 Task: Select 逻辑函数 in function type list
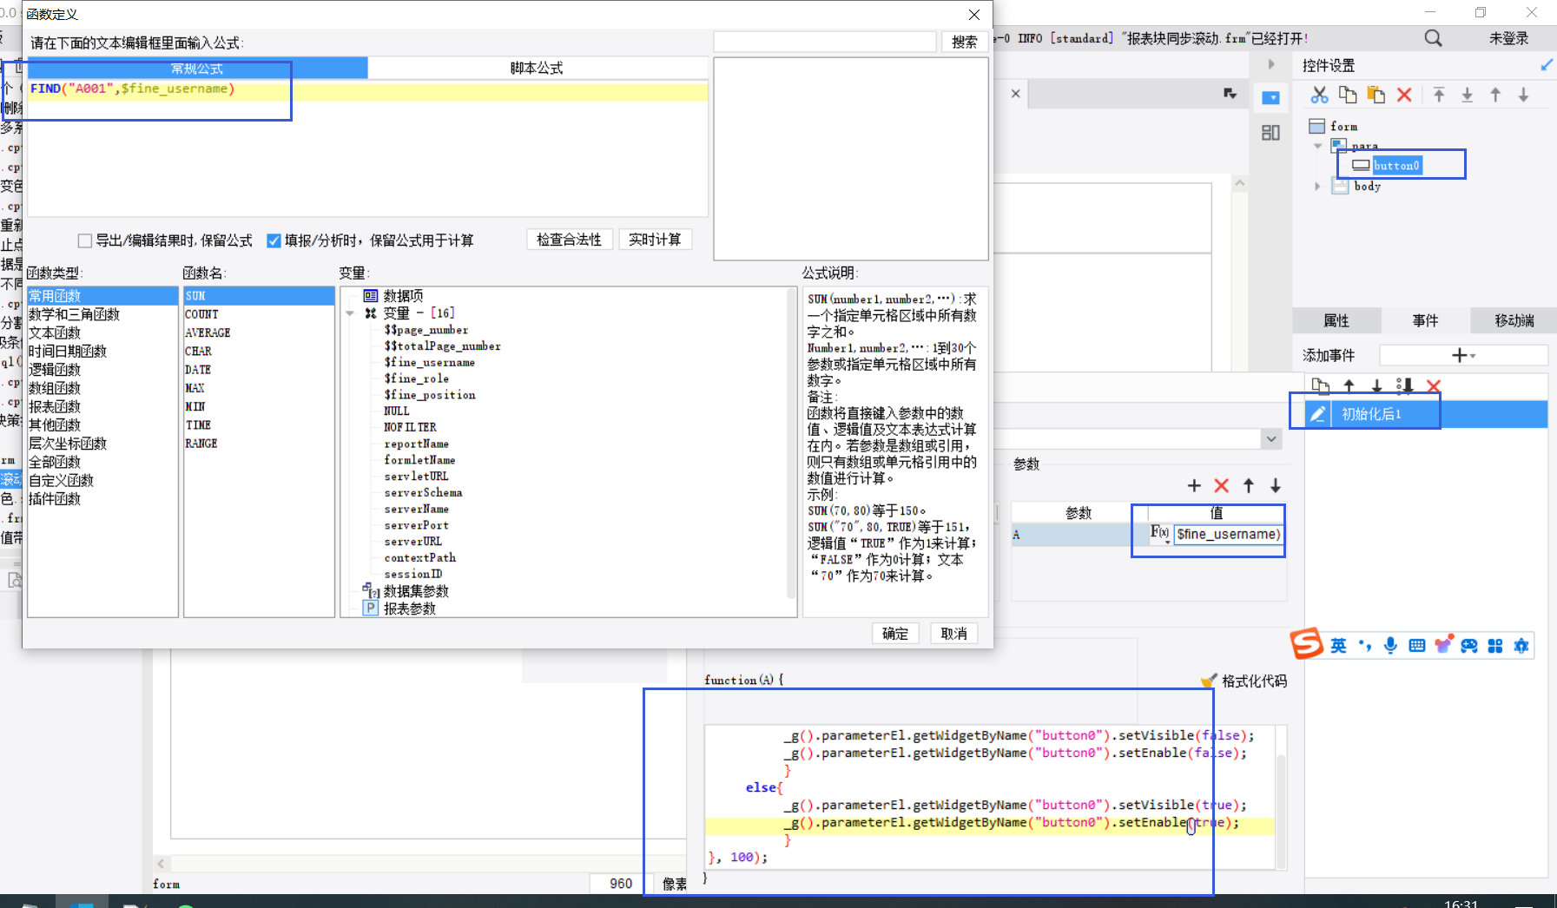55,370
